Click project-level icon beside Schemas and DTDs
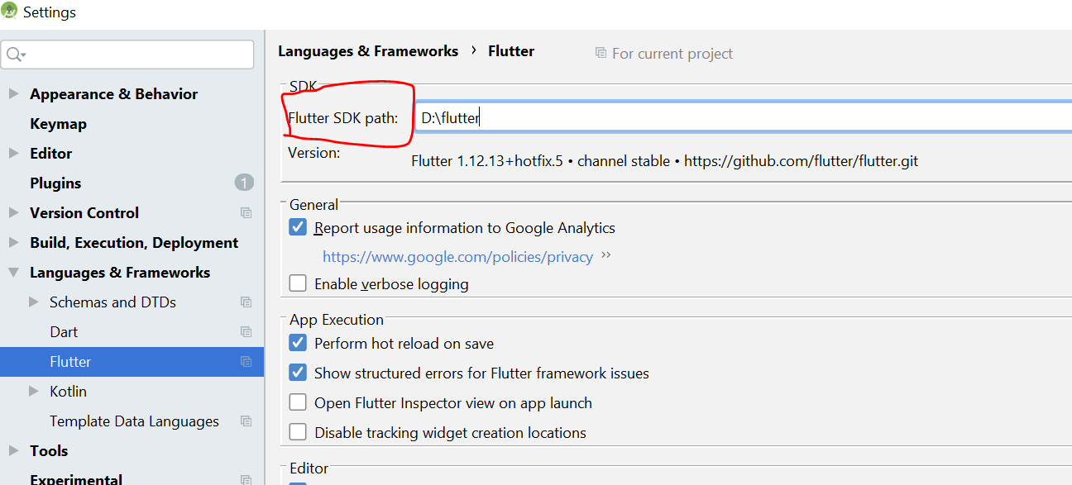Screen dimensions: 1072x485 pyautogui.click(x=246, y=302)
